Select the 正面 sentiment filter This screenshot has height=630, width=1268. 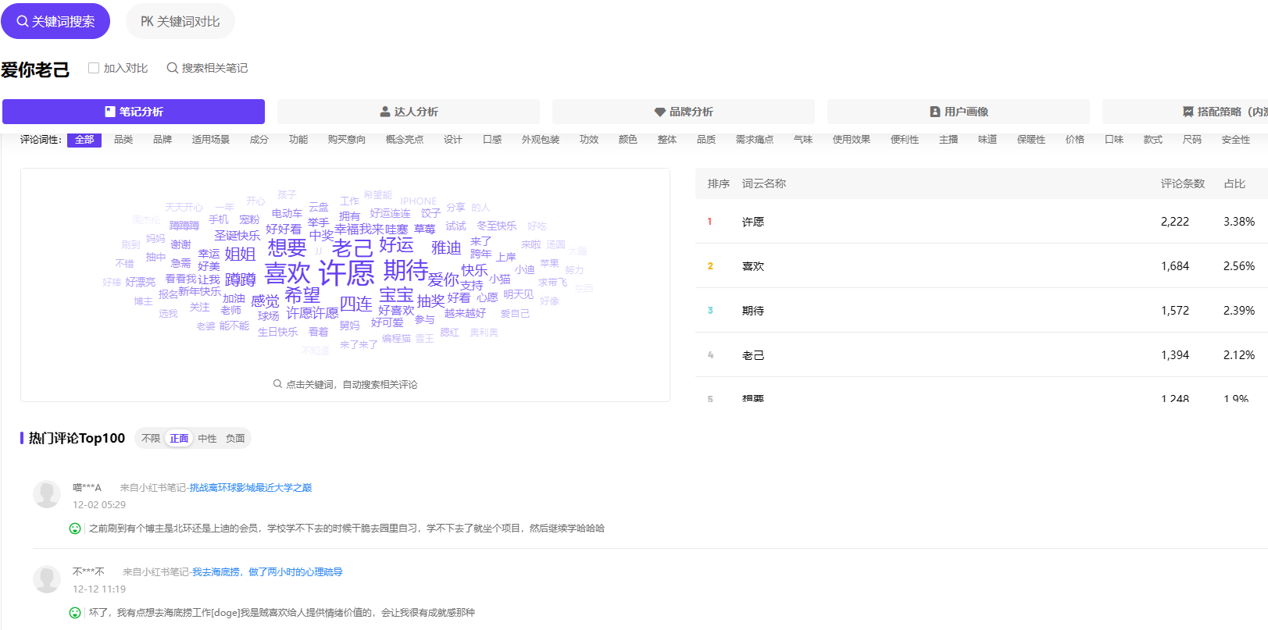179,439
